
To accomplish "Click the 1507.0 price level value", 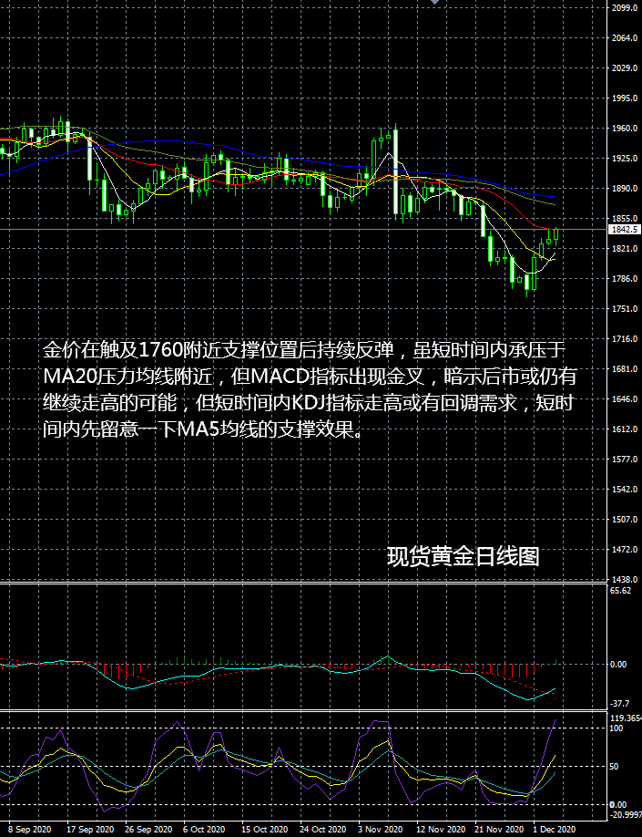I will point(625,520).
